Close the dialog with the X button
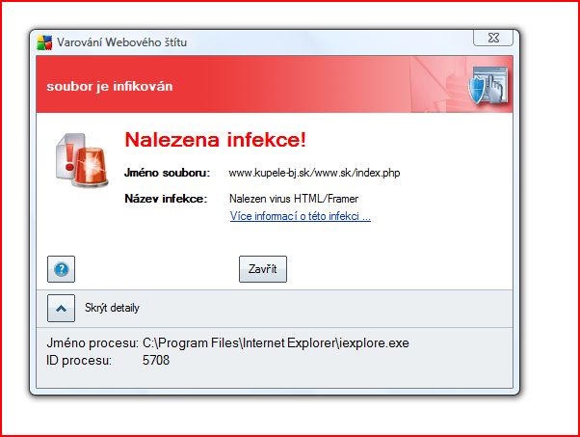The width and height of the screenshot is (580, 437). (492, 41)
